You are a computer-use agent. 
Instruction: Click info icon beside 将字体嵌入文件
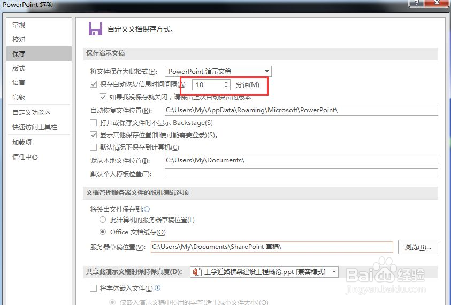158,288
